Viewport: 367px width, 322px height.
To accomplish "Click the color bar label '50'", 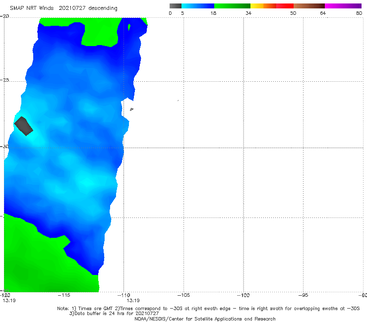I will pos(293,13).
